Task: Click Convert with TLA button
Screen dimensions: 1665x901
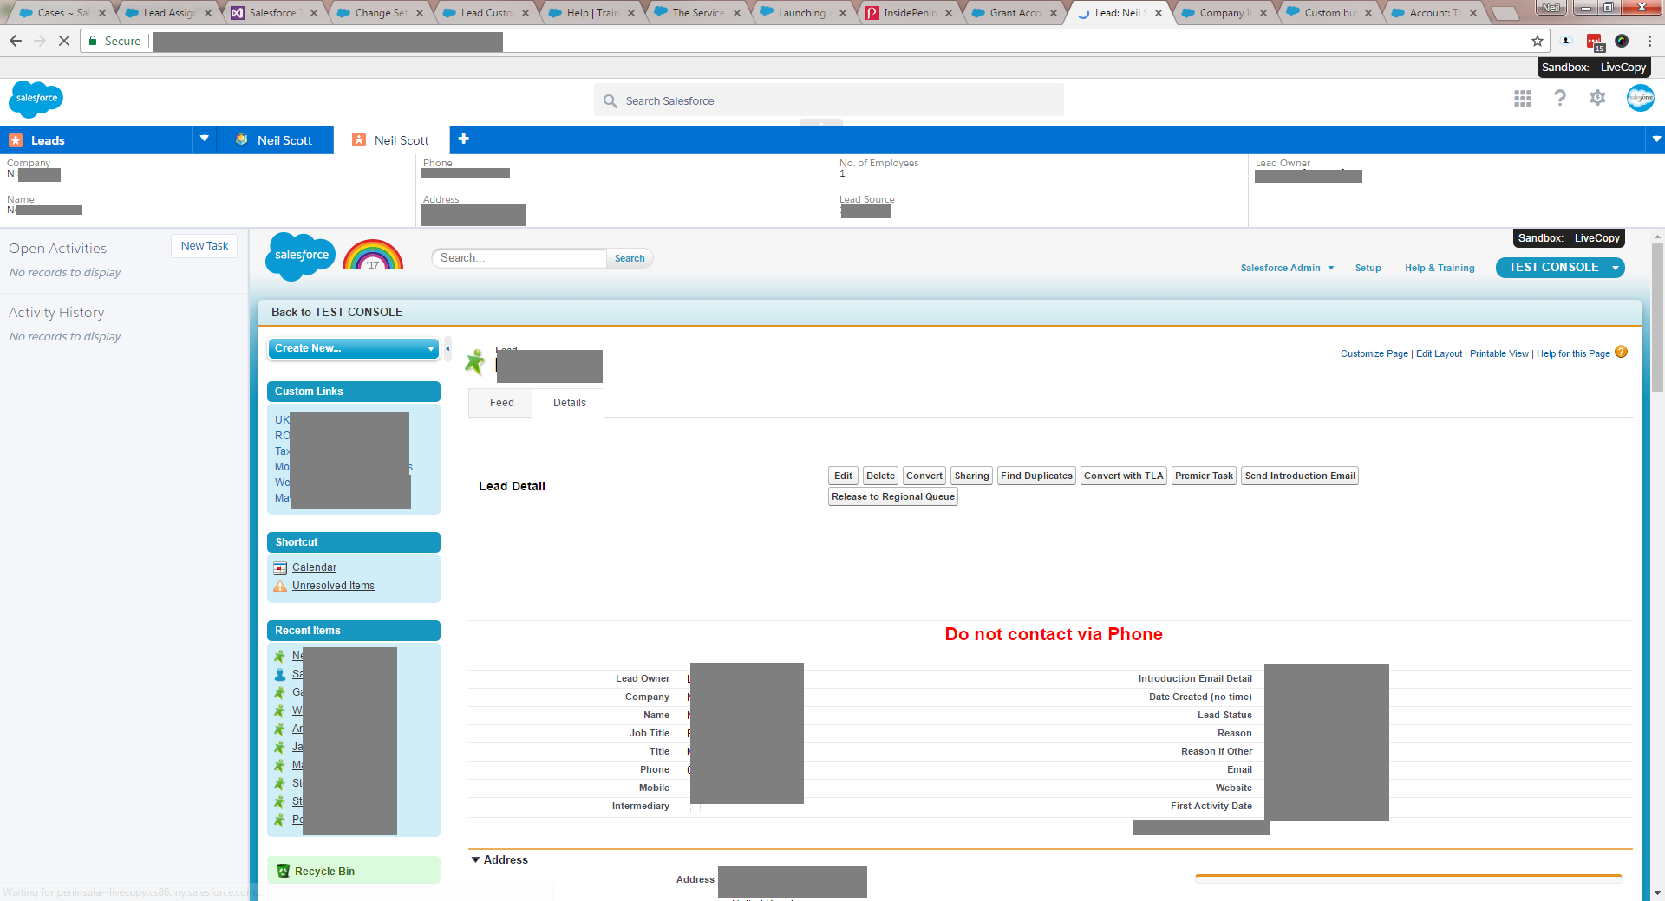Action: (x=1124, y=476)
